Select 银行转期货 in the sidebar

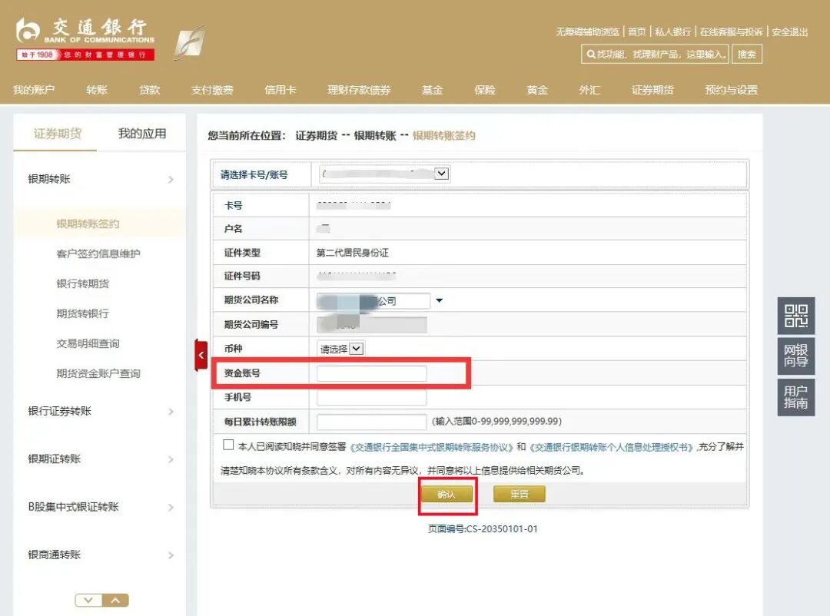[83, 283]
